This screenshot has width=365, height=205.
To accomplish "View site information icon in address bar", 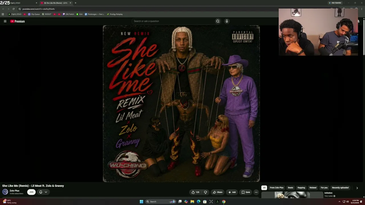I will [x=20, y=9].
